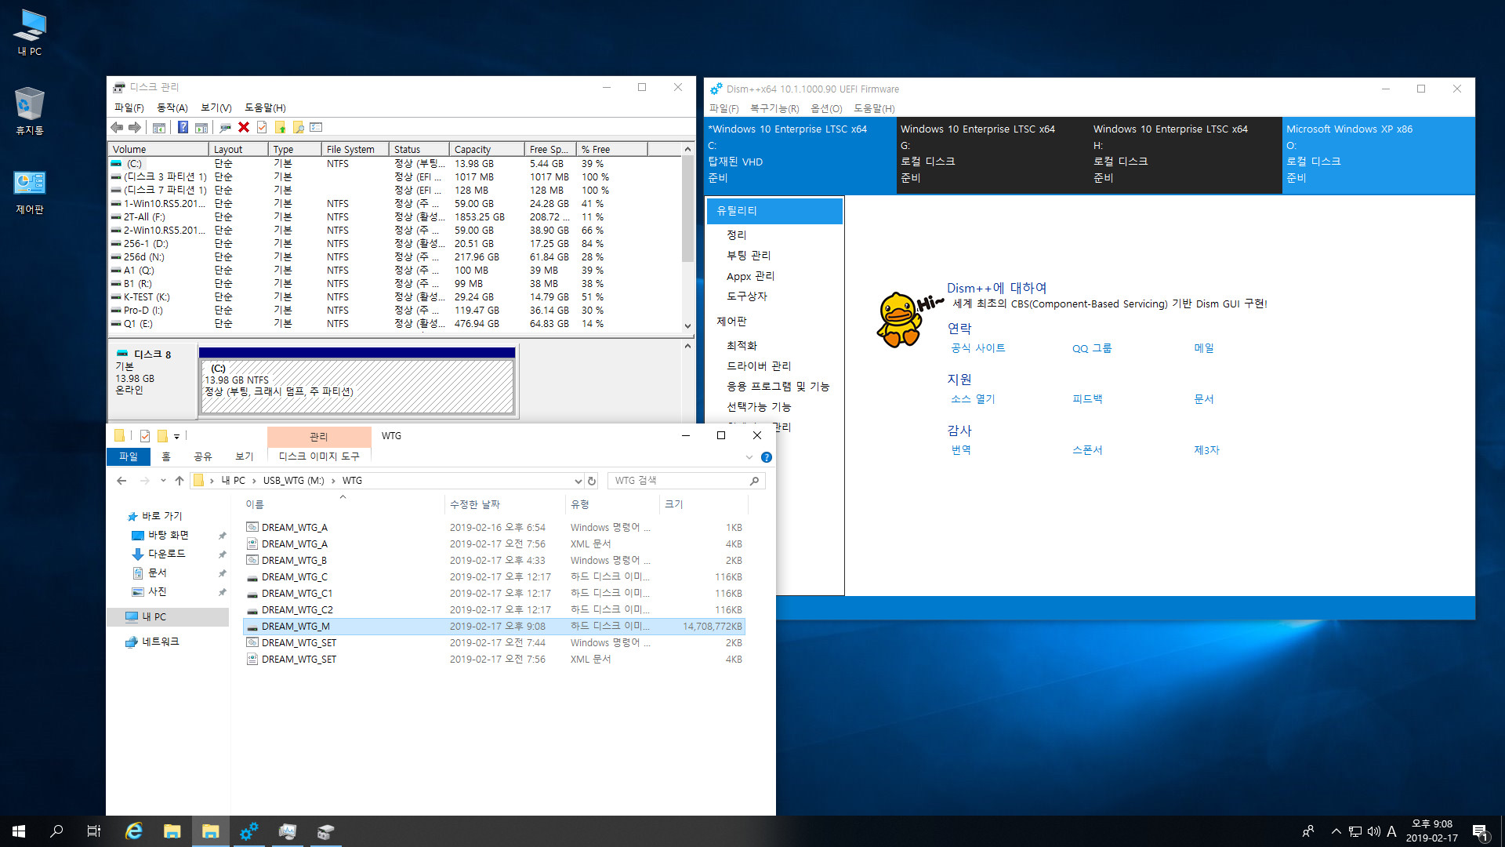Click the New Folder quick access icon in Explorer
The image size is (1505, 847).
coord(163,436)
